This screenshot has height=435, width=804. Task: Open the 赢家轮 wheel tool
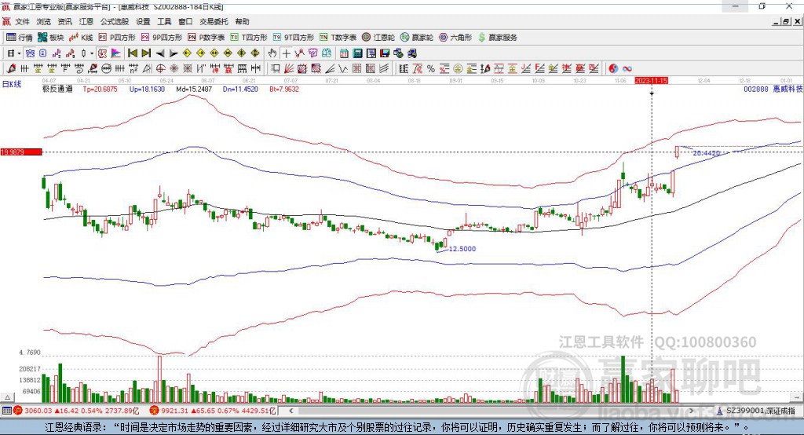tap(417, 38)
